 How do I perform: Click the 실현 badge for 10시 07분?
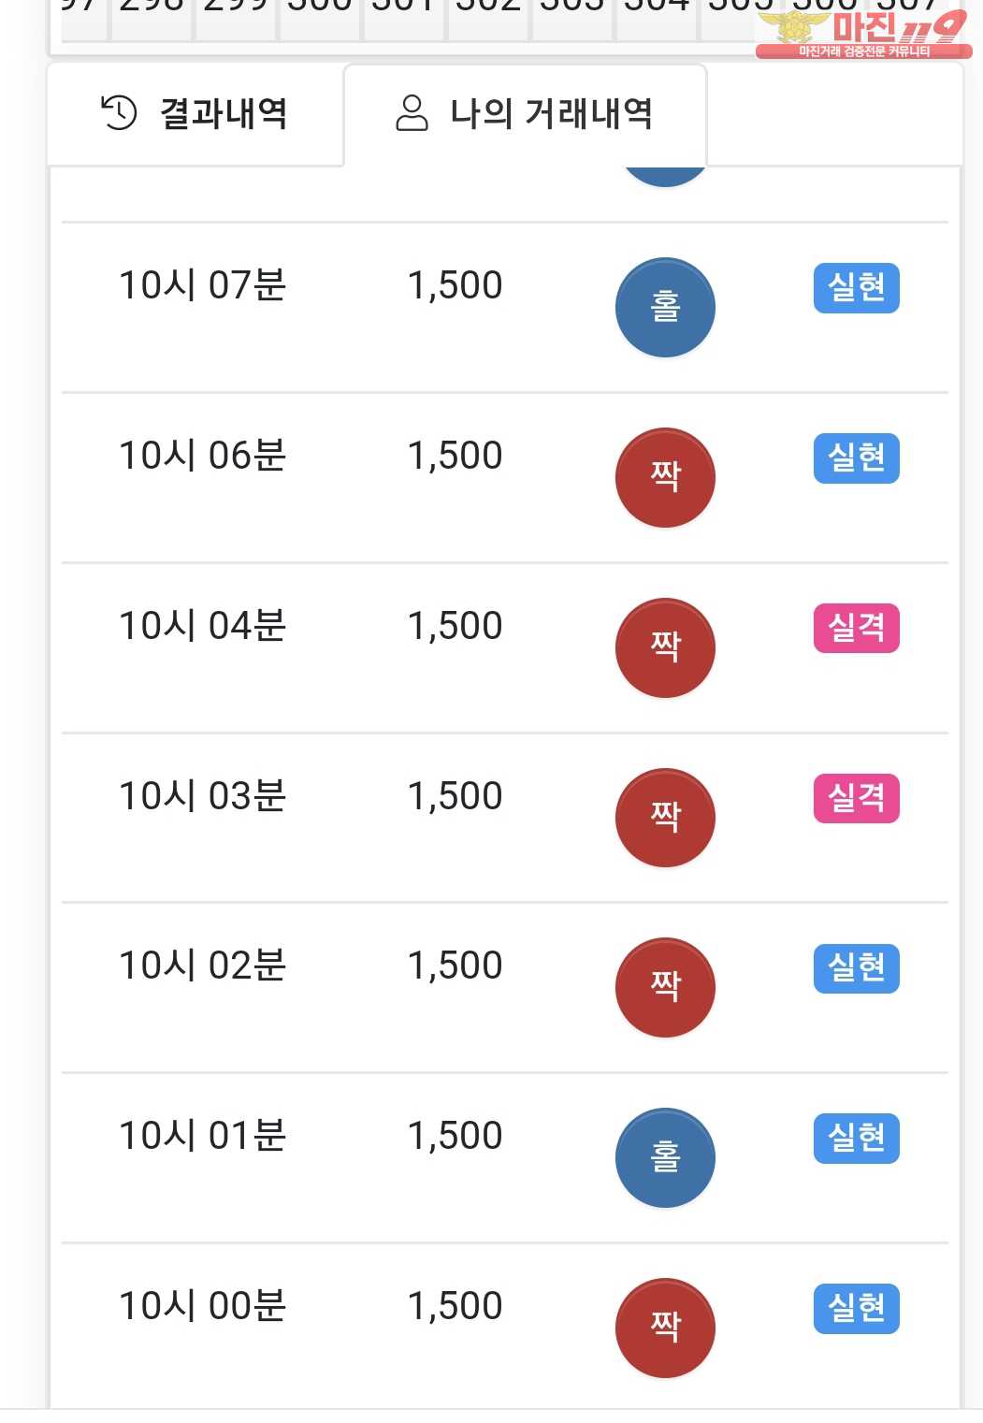tap(856, 287)
